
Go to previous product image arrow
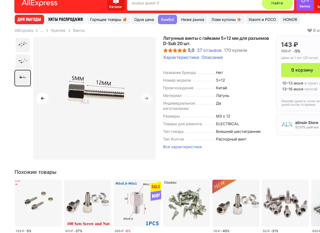43,98
